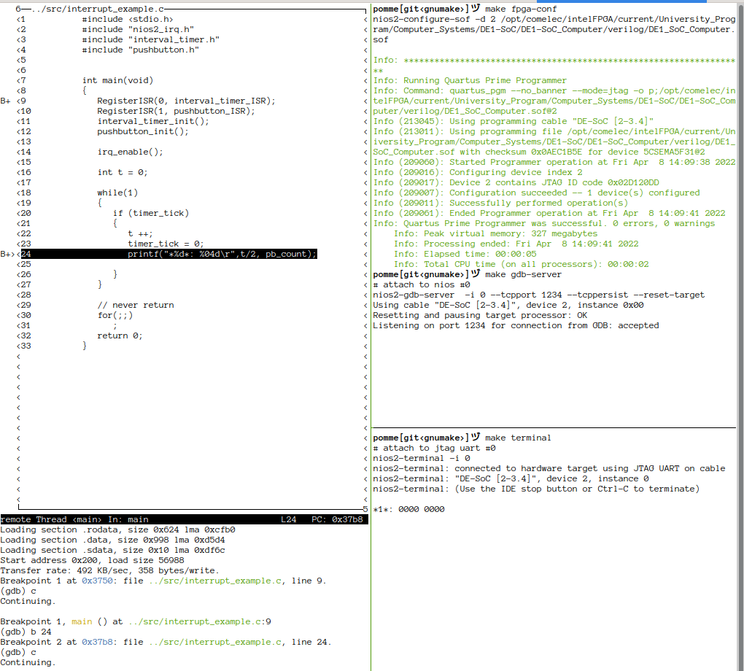Click the B+ breakpoint marker at line 9
Viewport: 744px width, 671px height.
(x=6, y=101)
